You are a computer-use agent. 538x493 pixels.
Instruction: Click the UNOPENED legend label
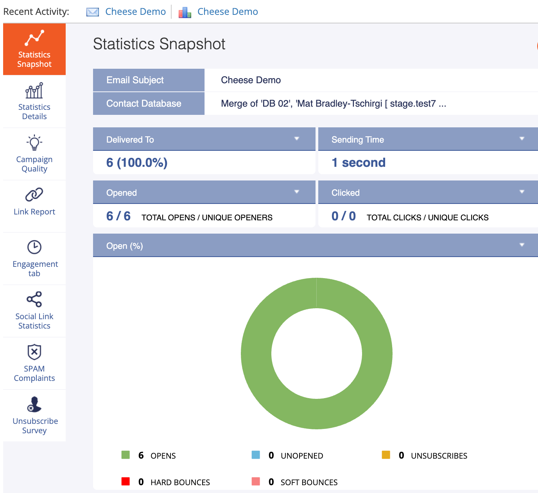[x=302, y=456]
